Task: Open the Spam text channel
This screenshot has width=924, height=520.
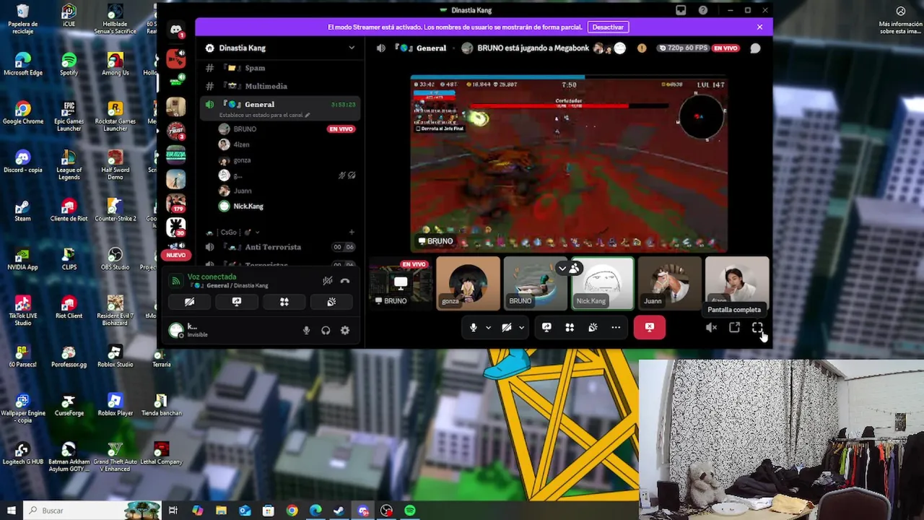Action: pos(280,68)
